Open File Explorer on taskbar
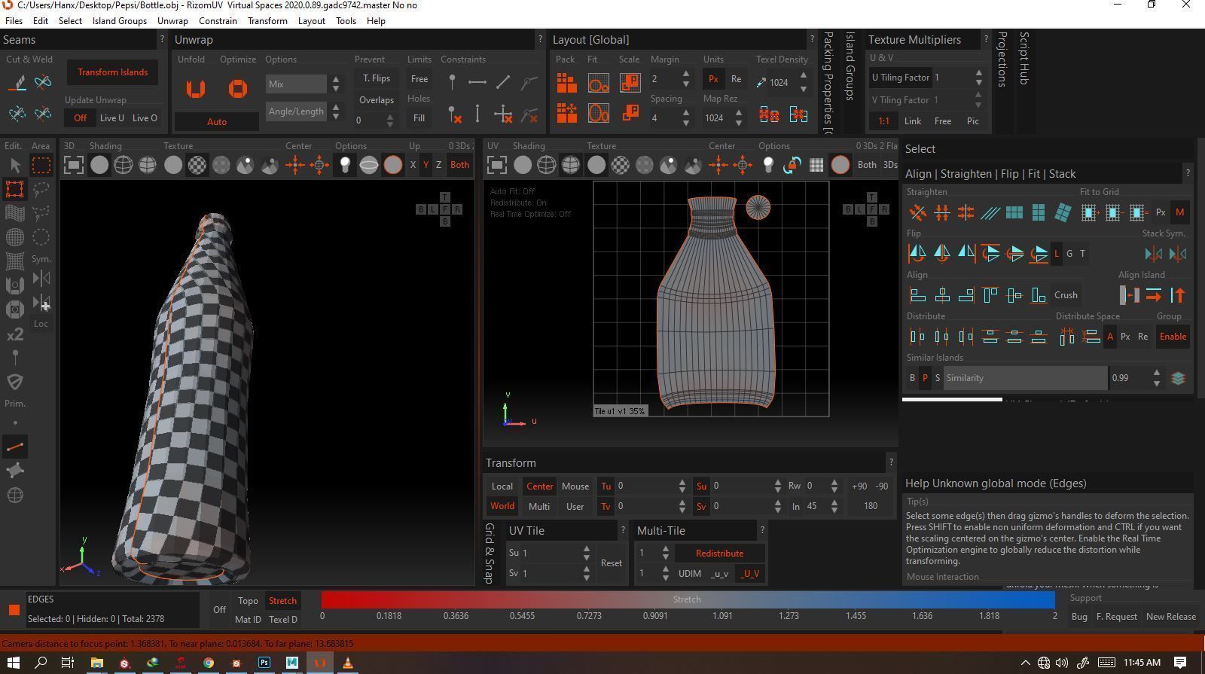This screenshot has height=674, width=1205. [96, 663]
